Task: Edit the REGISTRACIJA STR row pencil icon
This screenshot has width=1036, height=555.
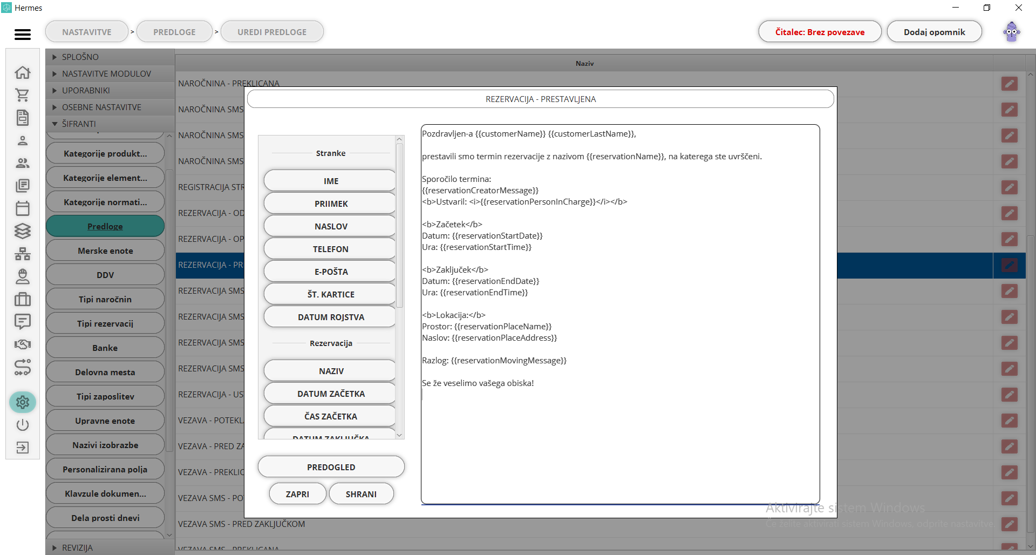Action: click(1010, 187)
